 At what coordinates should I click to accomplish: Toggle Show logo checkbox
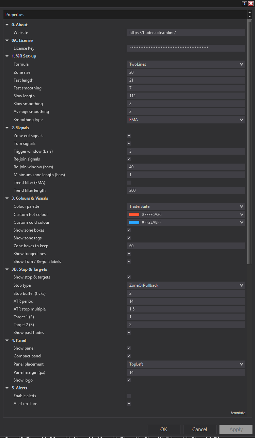tap(129, 380)
